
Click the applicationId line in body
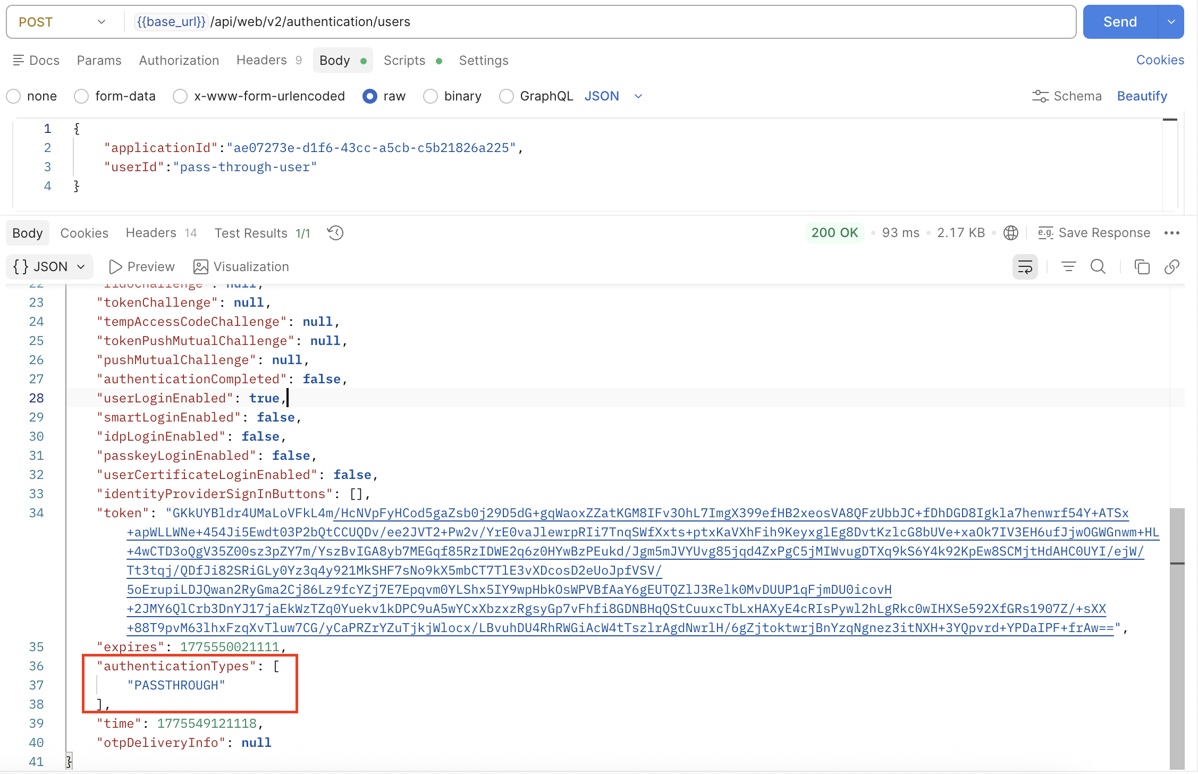click(x=314, y=148)
